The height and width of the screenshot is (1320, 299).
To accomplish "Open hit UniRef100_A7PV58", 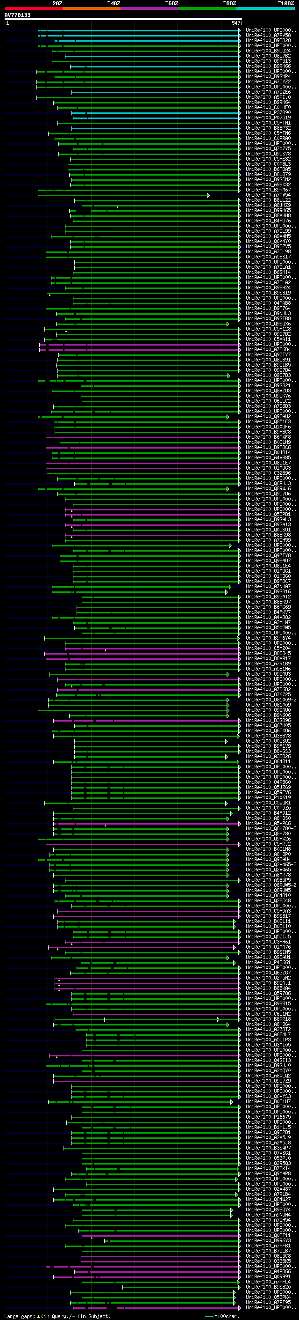I will (x=268, y=36).
